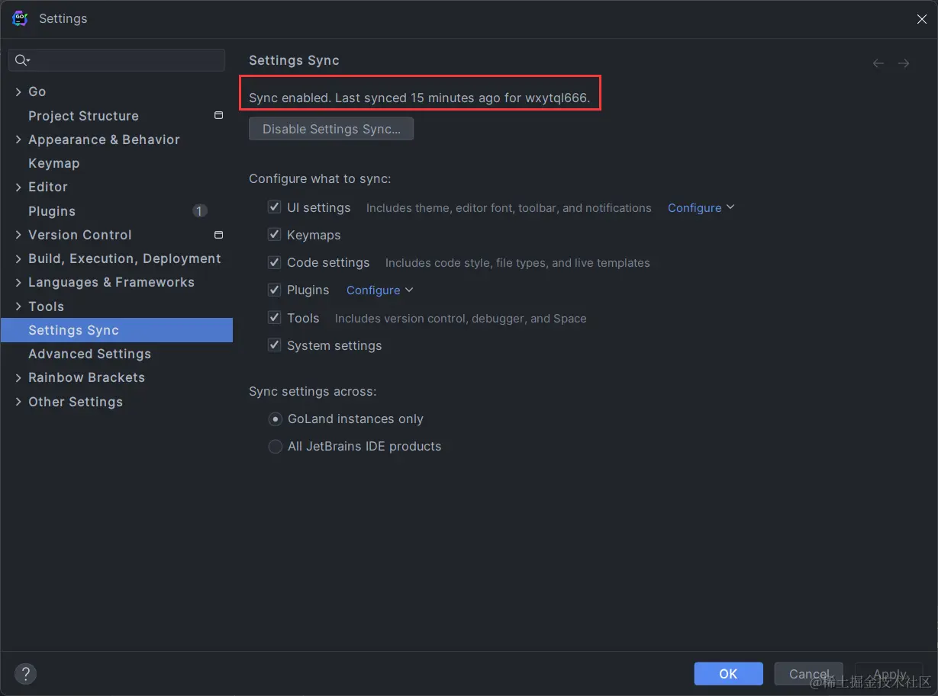
Task: Click the Apply button
Action: pyautogui.click(x=889, y=674)
